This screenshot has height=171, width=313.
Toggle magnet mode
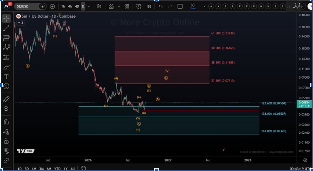pos(6,122)
